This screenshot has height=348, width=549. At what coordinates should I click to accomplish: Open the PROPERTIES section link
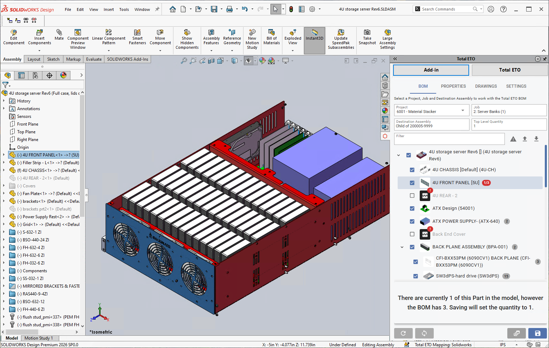tap(453, 86)
